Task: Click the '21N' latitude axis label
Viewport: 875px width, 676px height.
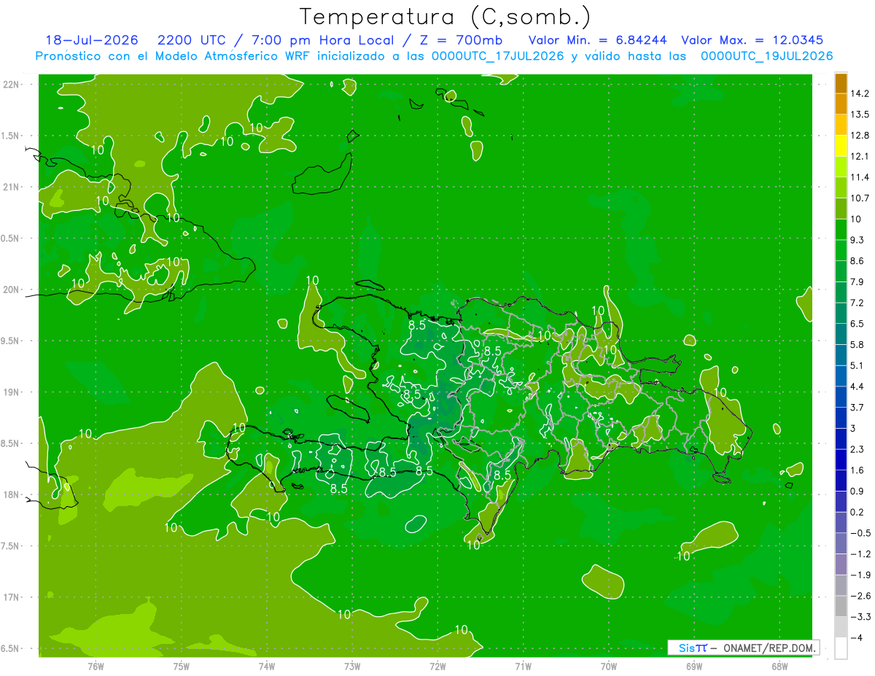Action: click(12, 187)
